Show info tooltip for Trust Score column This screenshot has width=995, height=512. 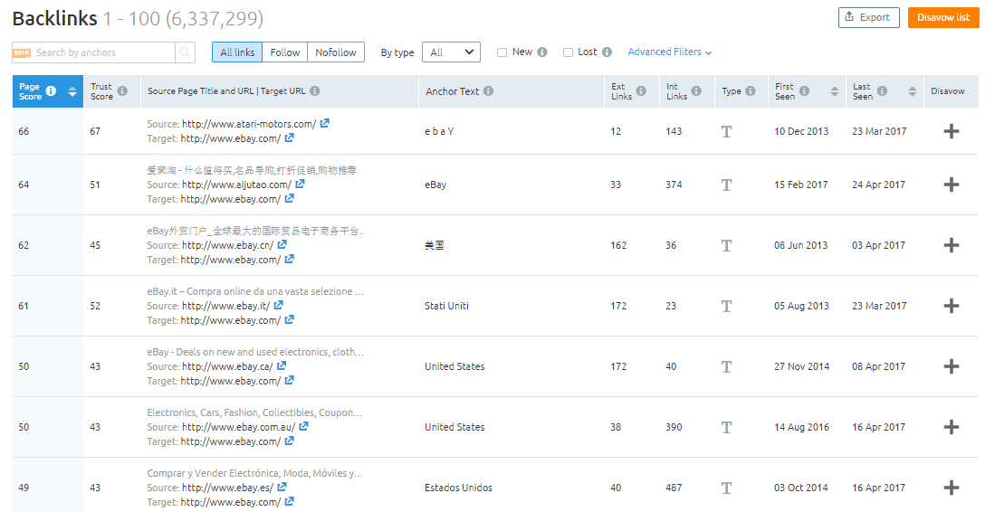[122, 90]
